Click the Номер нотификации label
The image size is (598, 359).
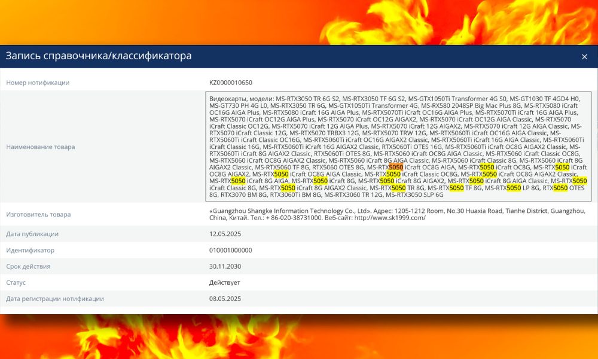[38, 83]
